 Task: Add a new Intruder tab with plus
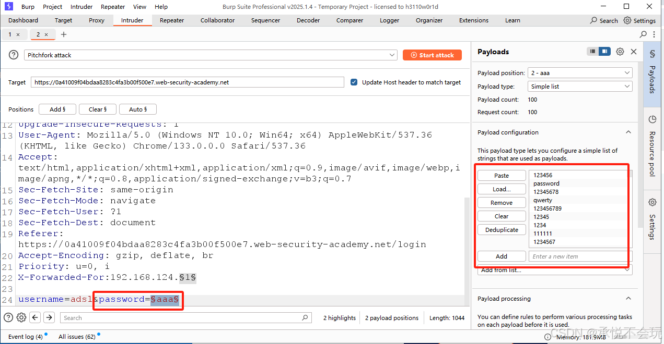click(x=64, y=34)
